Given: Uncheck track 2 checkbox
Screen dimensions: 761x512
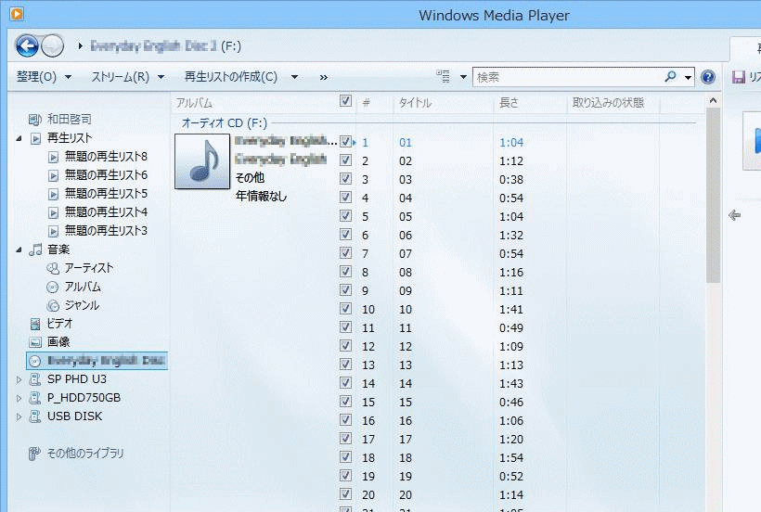Looking at the screenshot, I should coord(345,160).
